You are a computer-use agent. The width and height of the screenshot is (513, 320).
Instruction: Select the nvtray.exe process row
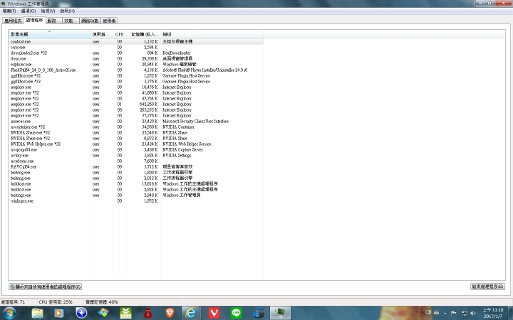136,156
